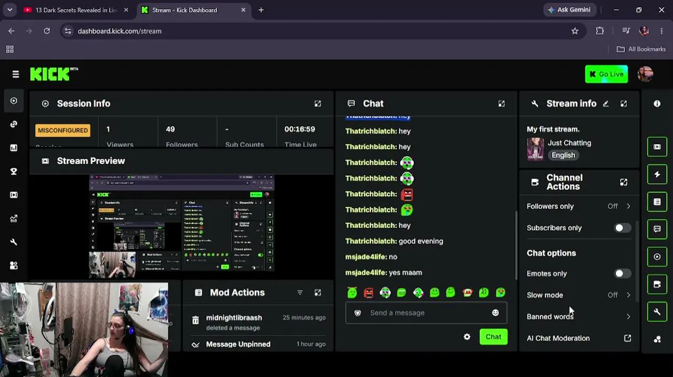Click the 'yes maam' chat message
The height and width of the screenshot is (377, 673).
(405, 272)
